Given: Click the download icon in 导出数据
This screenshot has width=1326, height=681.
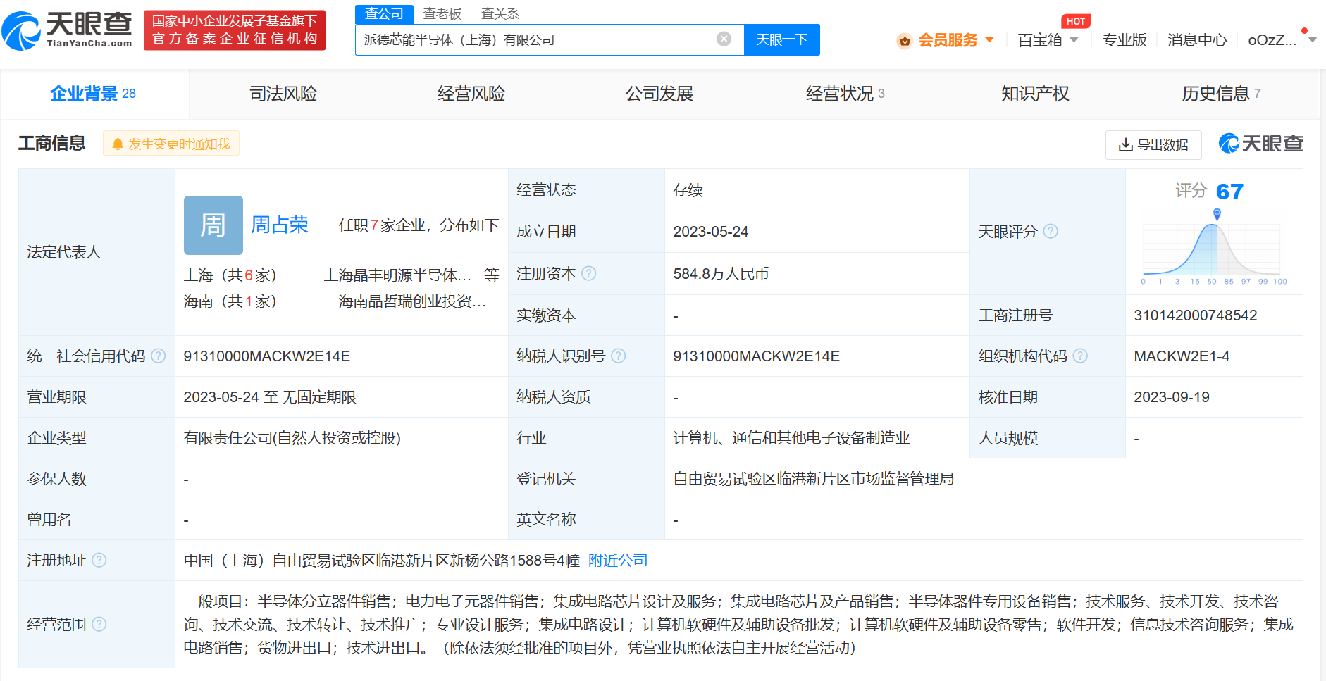Looking at the screenshot, I should click(1126, 144).
